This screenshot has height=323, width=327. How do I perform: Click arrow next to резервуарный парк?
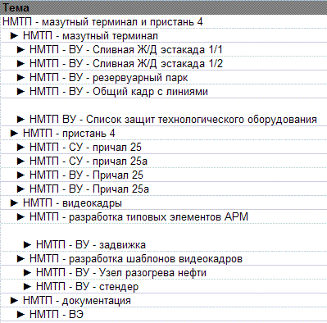pos(20,78)
